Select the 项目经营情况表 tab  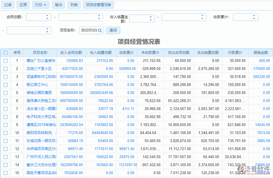pos(98,5)
